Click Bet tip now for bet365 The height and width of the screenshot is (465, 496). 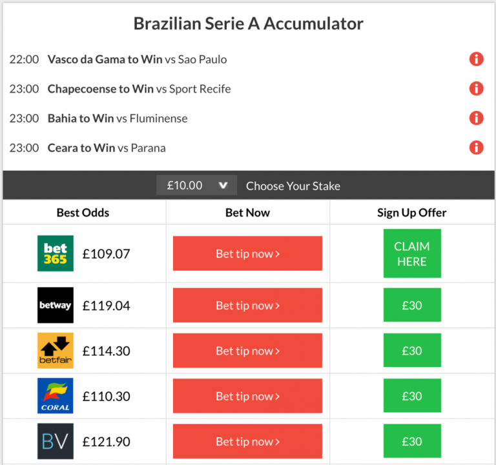[x=247, y=253]
